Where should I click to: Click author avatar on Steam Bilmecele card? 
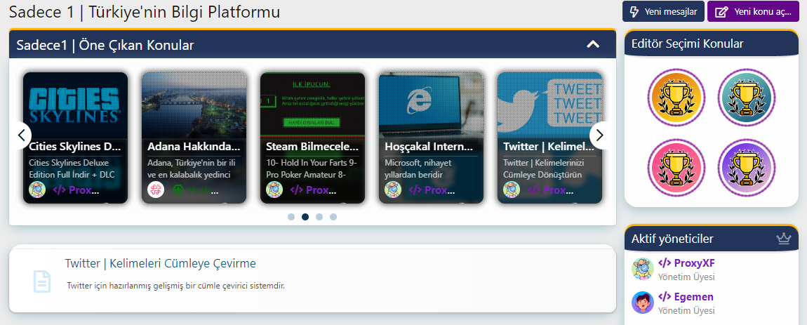coord(274,190)
